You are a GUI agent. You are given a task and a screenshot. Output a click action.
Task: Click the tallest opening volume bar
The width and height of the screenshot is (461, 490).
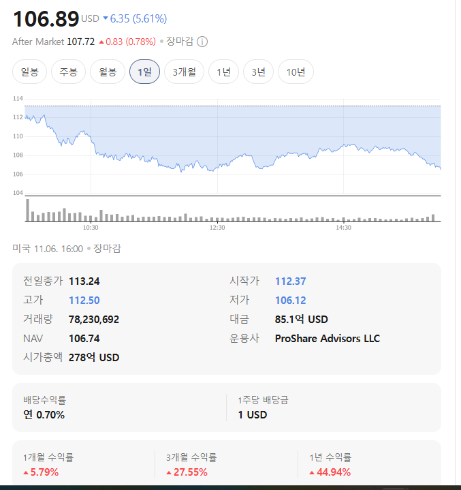point(27,211)
